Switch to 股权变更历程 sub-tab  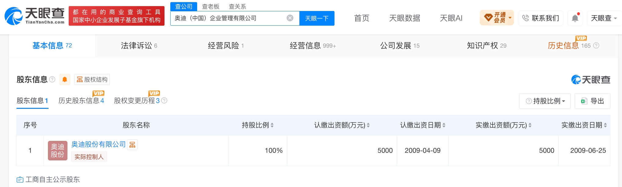[137, 101]
